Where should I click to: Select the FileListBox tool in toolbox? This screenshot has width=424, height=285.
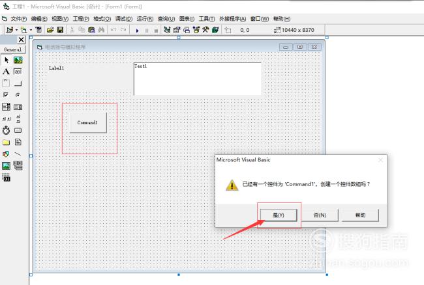(x=18, y=142)
